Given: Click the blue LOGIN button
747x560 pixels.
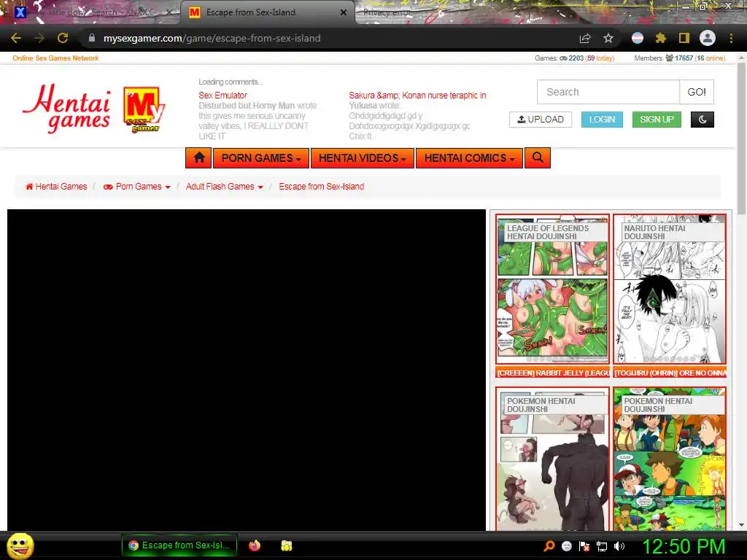Looking at the screenshot, I should 602,120.
